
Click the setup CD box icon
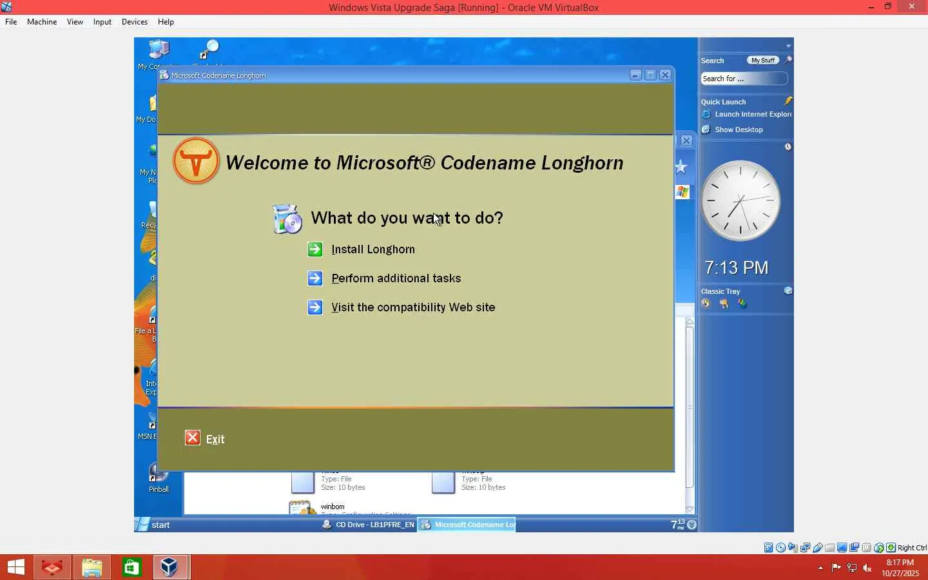coord(287,218)
